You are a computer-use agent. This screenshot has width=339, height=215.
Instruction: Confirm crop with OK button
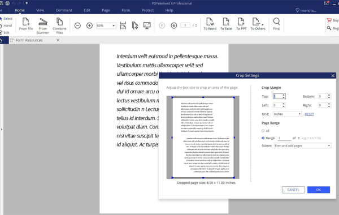[x=319, y=190]
